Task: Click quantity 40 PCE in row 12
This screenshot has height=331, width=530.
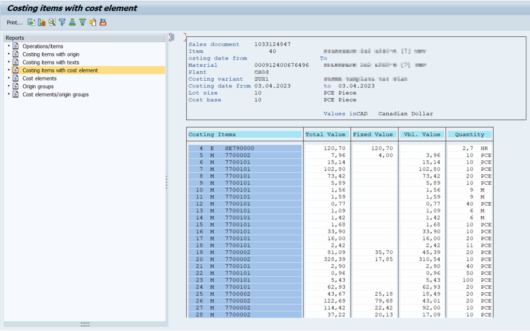Action: point(479,204)
